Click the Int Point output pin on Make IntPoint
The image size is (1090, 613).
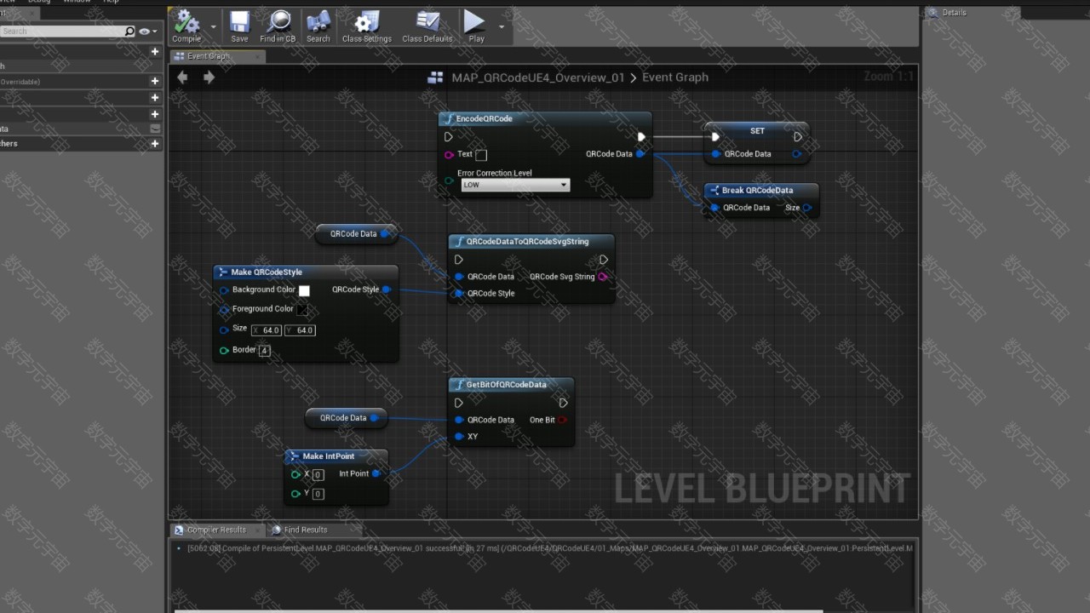pyautogui.click(x=376, y=473)
